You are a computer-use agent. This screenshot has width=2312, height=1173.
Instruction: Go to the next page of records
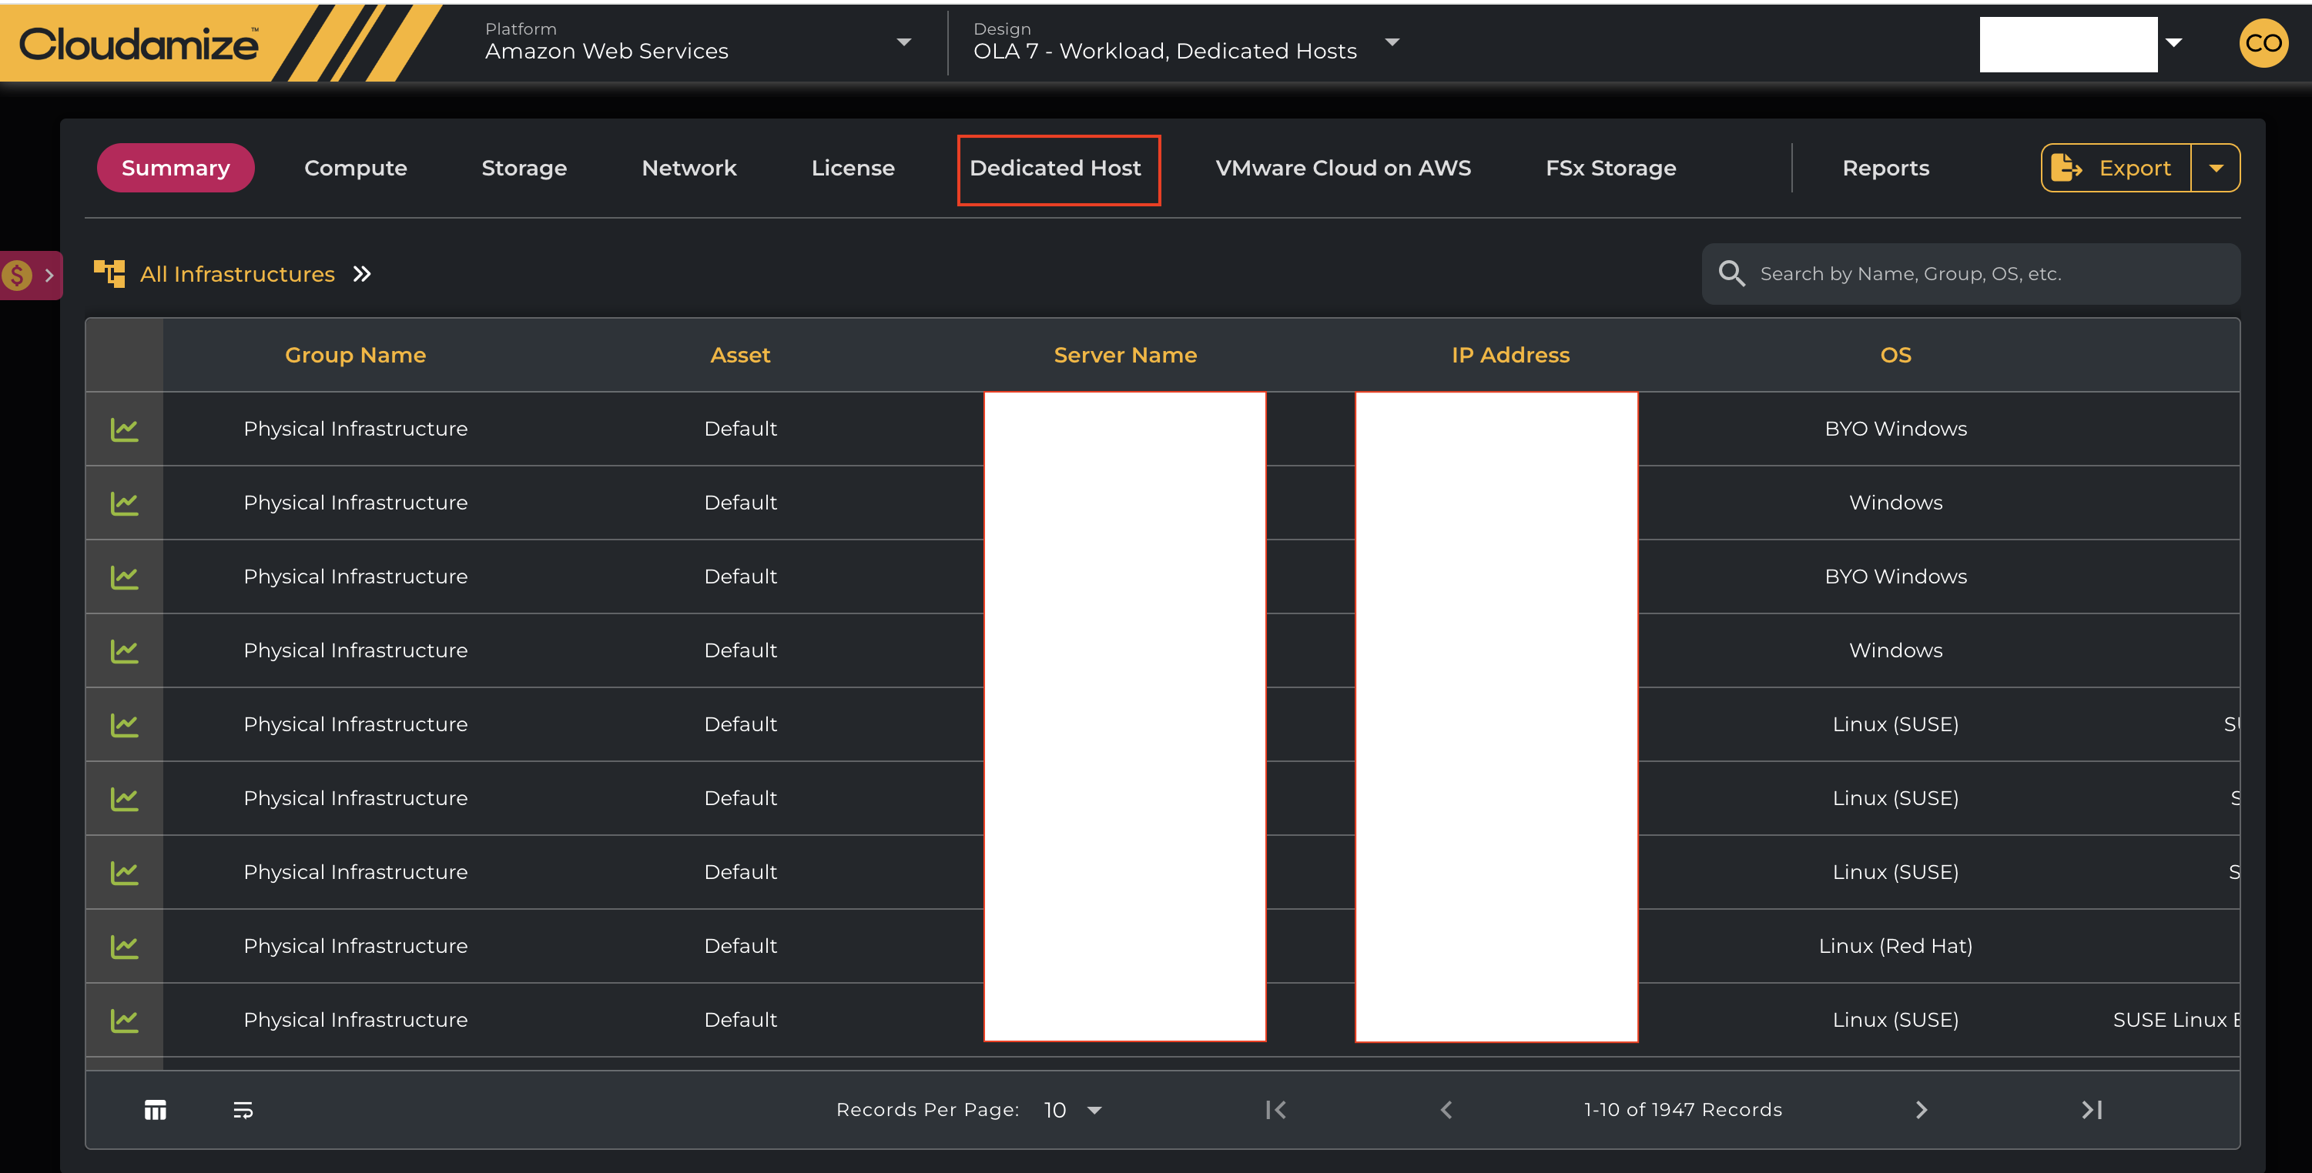pos(1921,1110)
